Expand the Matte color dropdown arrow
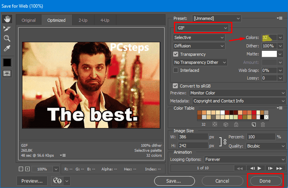This screenshot has height=188, width=288. [x=280, y=54]
